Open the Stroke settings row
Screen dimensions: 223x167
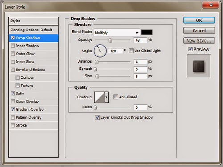coord(33,125)
